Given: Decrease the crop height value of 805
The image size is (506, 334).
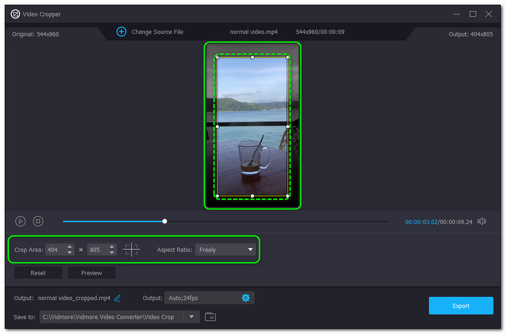Looking at the screenshot, I should tap(112, 253).
